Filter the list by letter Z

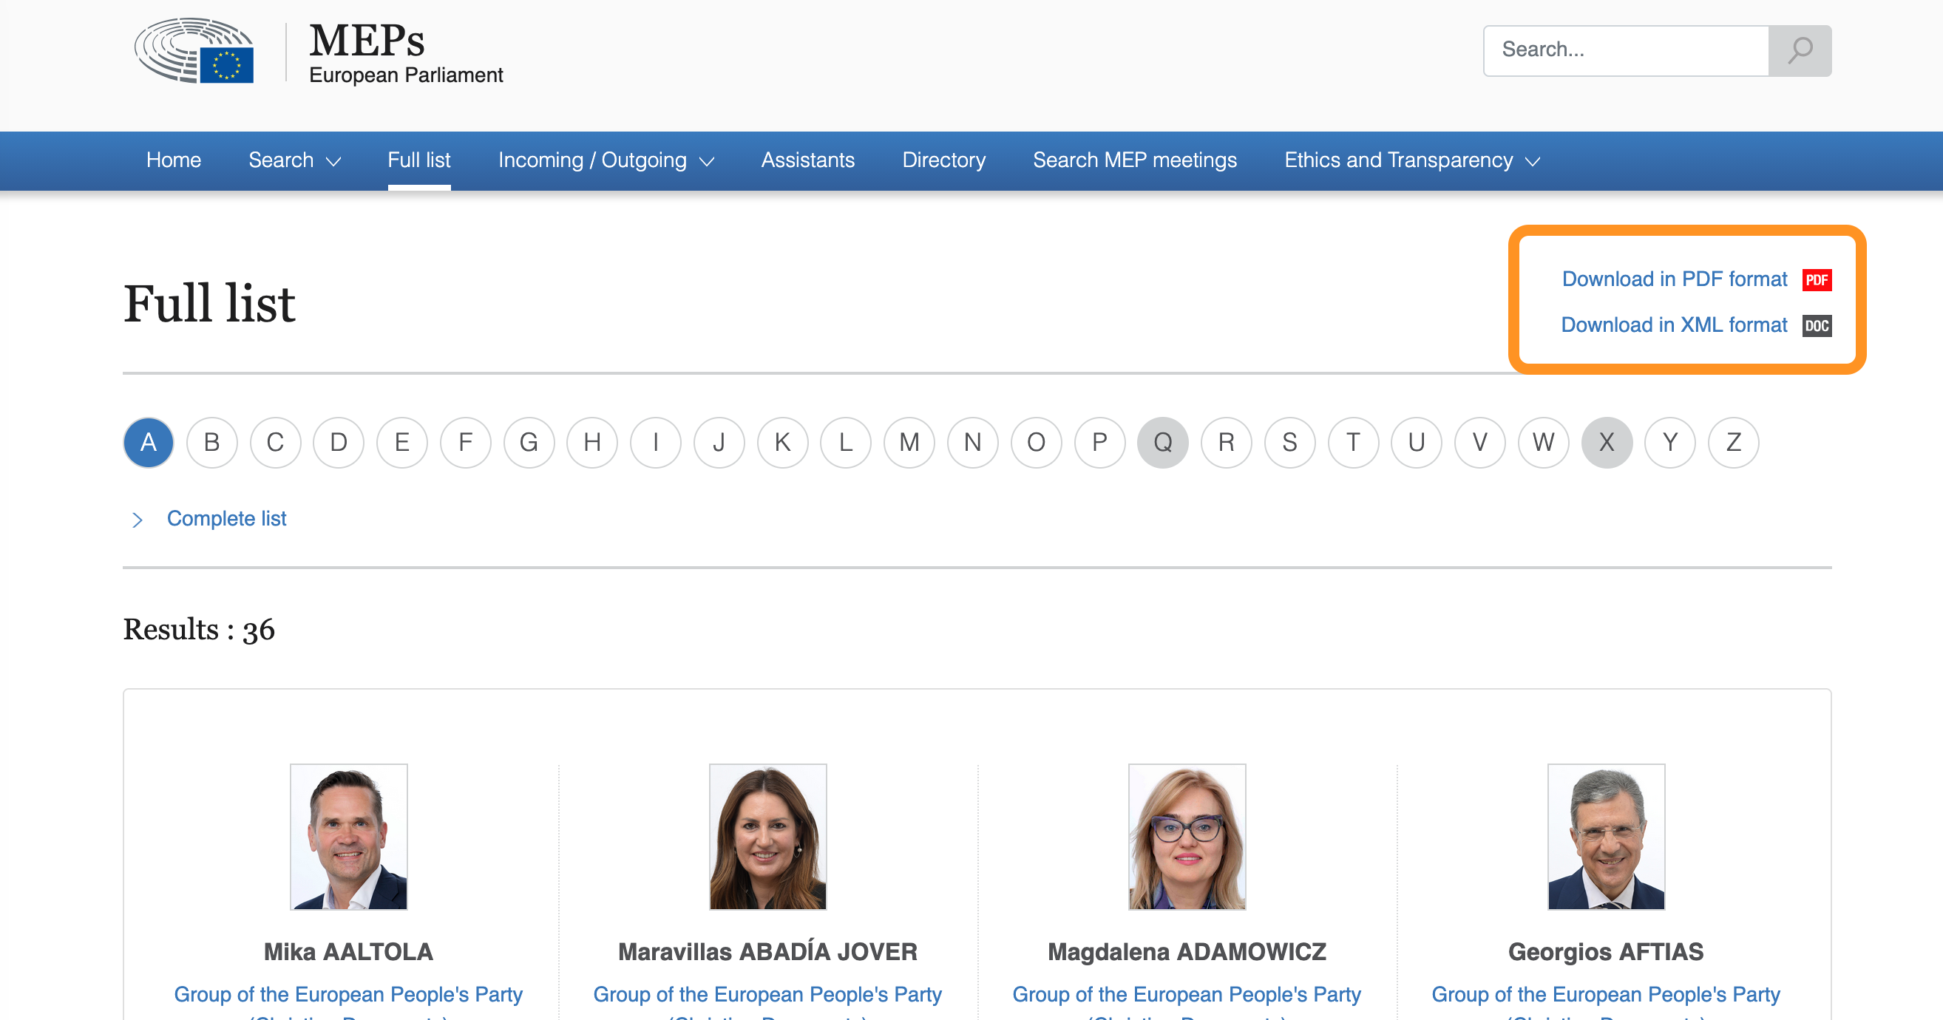point(1733,443)
